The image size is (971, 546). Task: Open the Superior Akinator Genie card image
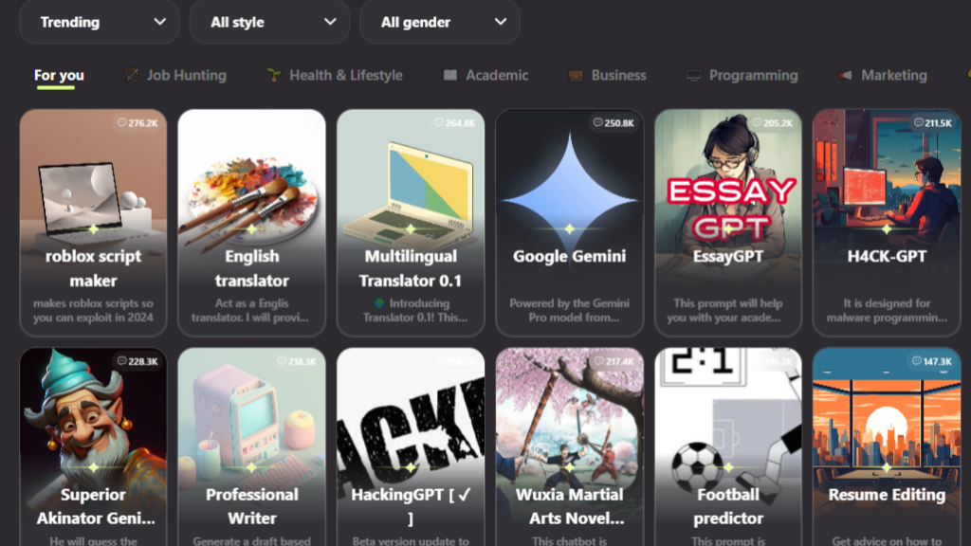point(93,415)
